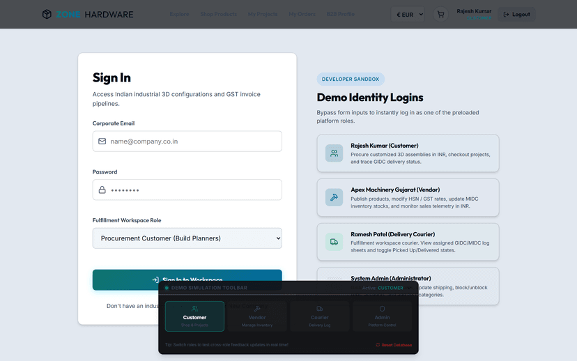
Task: Click the Zone Hardware cube logo icon
Action: [47, 15]
